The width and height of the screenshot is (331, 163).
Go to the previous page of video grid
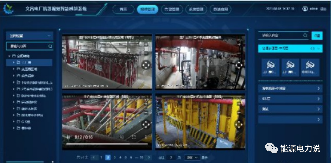(95, 157)
